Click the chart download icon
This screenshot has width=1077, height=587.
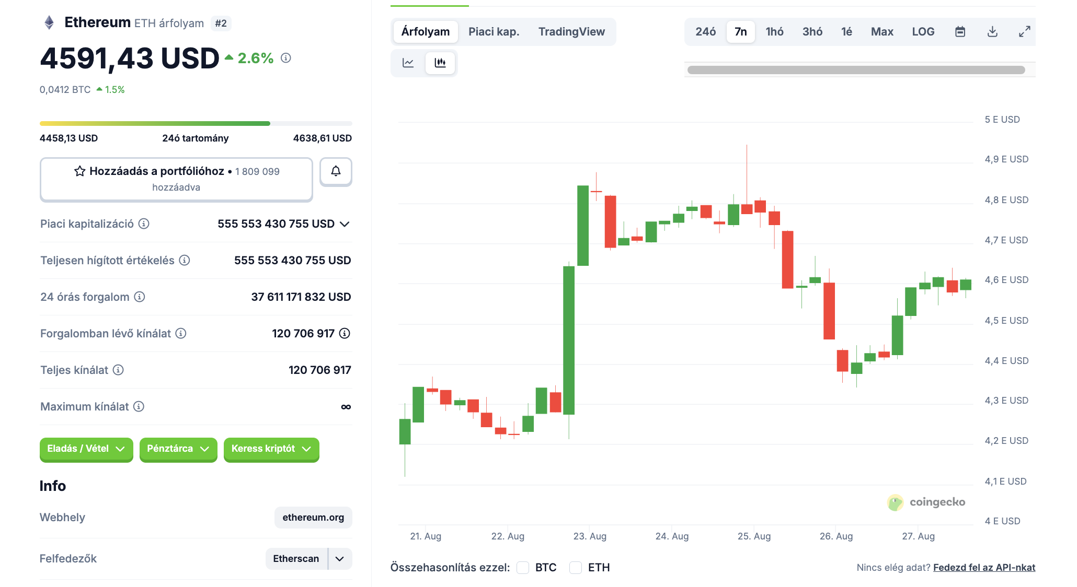click(991, 31)
